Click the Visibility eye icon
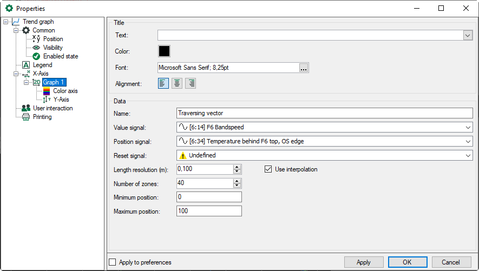The image size is (479, 271). tap(36, 48)
